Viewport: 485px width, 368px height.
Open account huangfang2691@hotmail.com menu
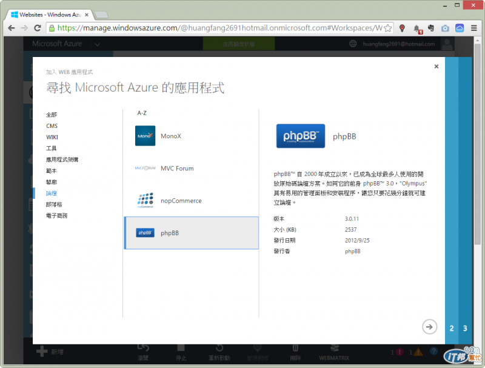pyautogui.click(x=399, y=44)
